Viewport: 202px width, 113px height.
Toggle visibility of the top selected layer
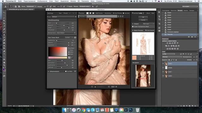tap(163, 63)
